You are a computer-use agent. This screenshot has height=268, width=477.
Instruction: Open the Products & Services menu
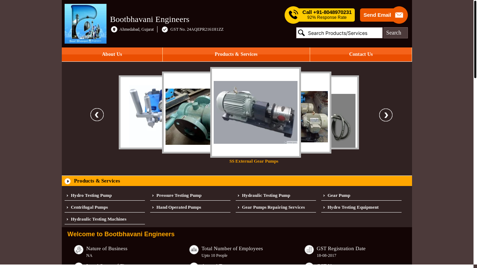[236, 54]
